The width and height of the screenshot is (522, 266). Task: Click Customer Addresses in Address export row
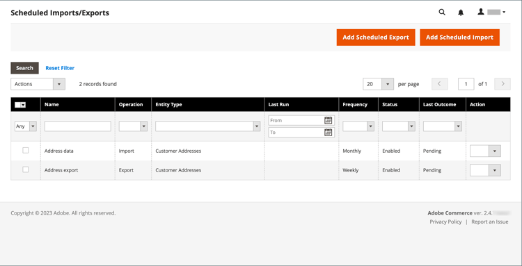point(178,170)
